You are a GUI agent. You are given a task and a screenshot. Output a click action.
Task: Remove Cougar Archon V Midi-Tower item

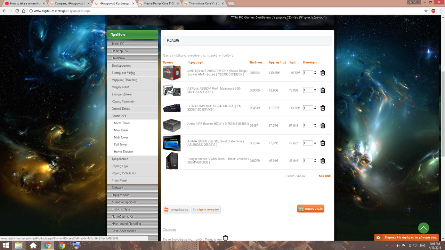[x=323, y=161]
